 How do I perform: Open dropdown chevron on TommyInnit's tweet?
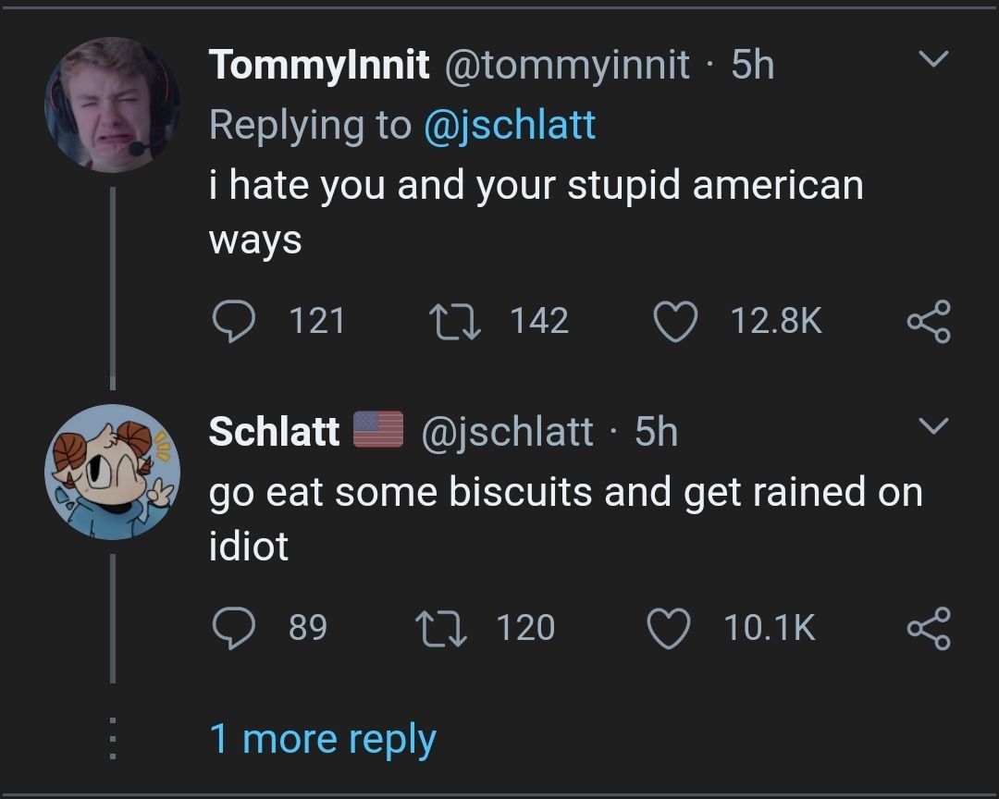[x=934, y=60]
